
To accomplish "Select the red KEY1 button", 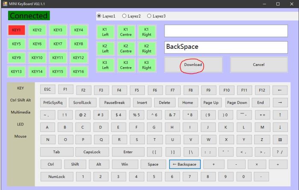I will click(x=16, y=30).
